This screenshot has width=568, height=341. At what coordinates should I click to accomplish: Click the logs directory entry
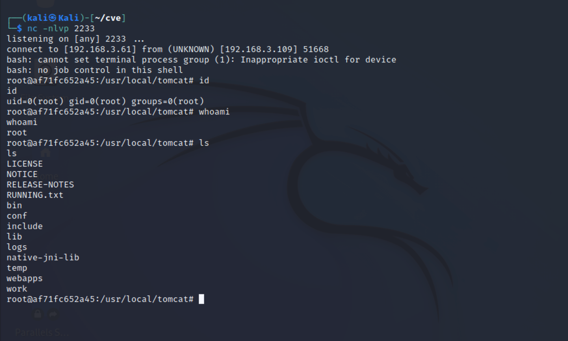17,247
